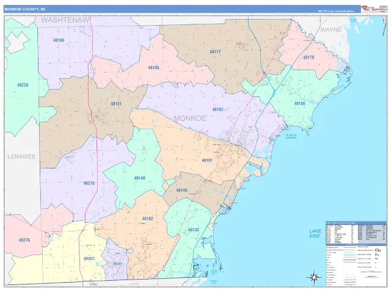Click the ZIP code label 48160

59,40
